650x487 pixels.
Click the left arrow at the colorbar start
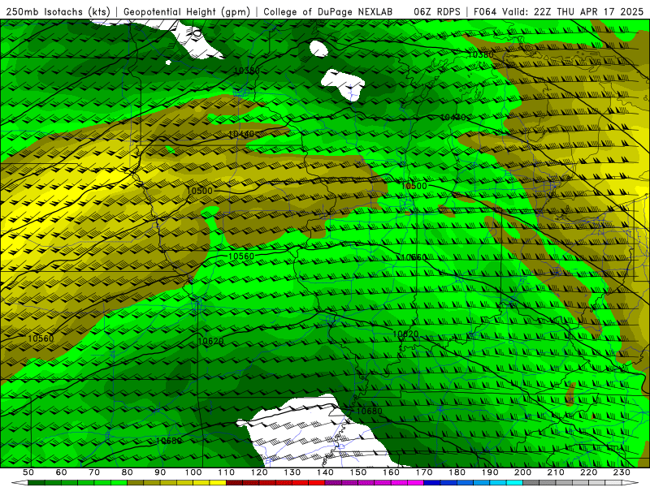[x=19, y=482]
